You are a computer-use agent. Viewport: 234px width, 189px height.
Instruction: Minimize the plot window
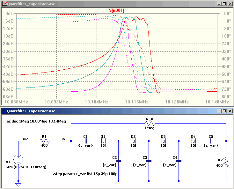219,4
